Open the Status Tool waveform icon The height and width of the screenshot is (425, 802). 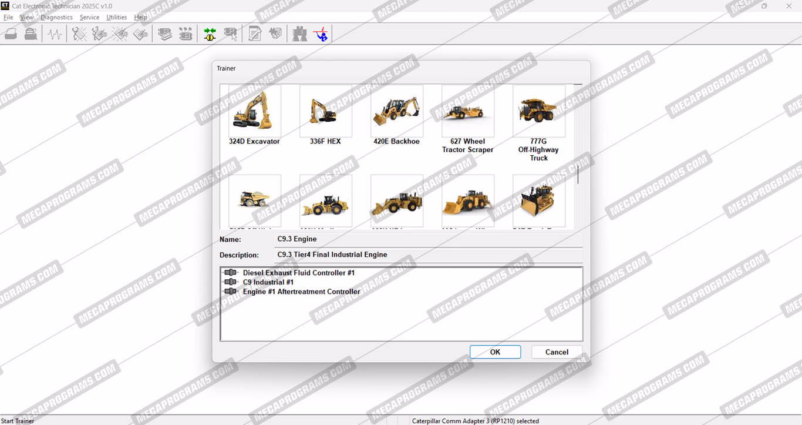(x=55, y=34)
